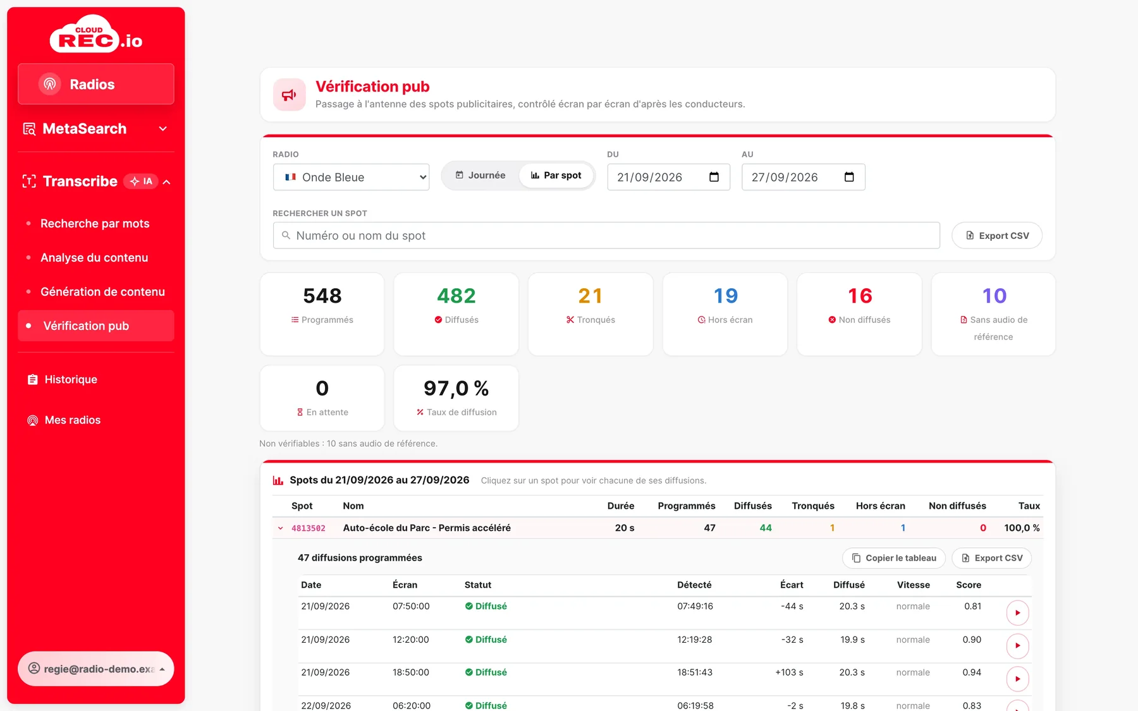Click the 482 Diffusés stat card
Image resolution: width=1138 pixels, height=711 pixels.
[x=456, y=314]
